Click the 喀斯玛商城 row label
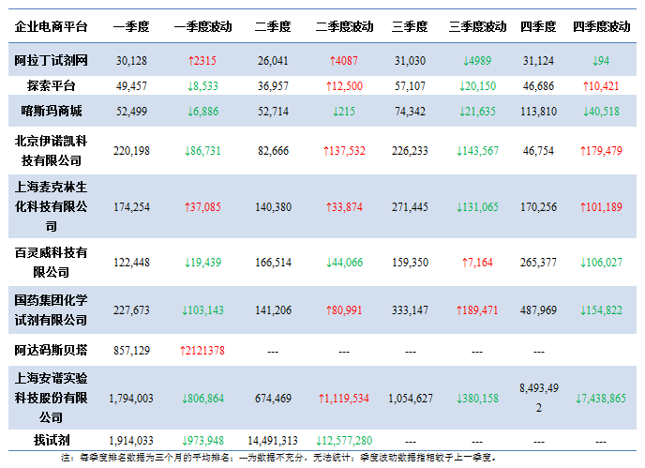 (x=52, y=112)
